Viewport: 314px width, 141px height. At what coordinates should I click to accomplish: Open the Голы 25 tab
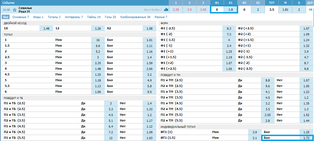[110, 17]
